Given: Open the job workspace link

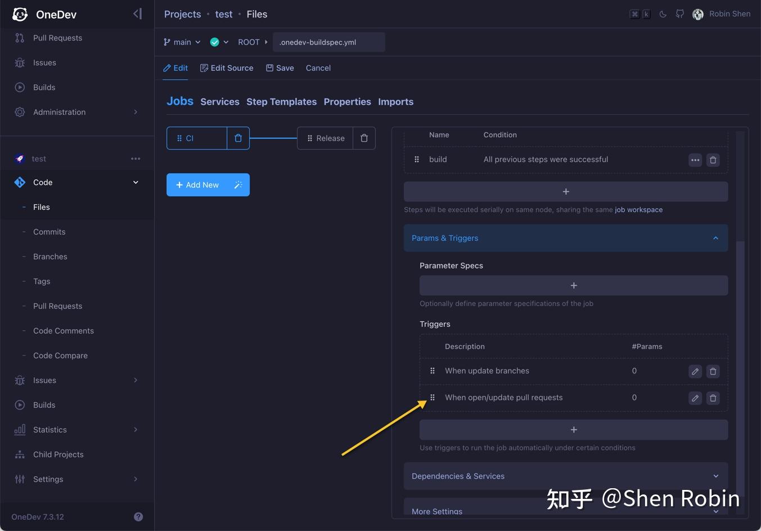Looking at the screenshot, I should point(638,210).
